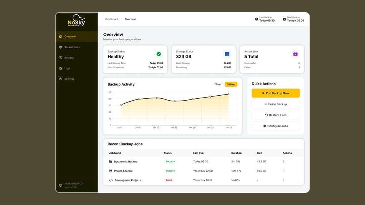
Task: Click the Development Projects code icon
Action: coord(111,180)
